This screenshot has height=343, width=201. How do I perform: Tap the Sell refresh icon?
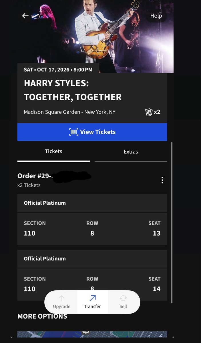[123, 298]
